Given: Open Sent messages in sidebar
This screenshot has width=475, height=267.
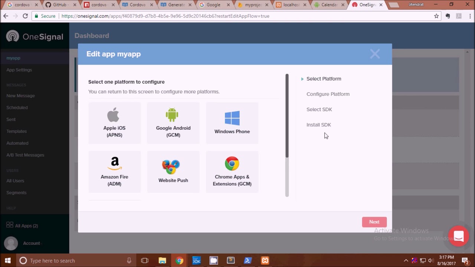Looking at the screenshot, I should tap(11, 119).
